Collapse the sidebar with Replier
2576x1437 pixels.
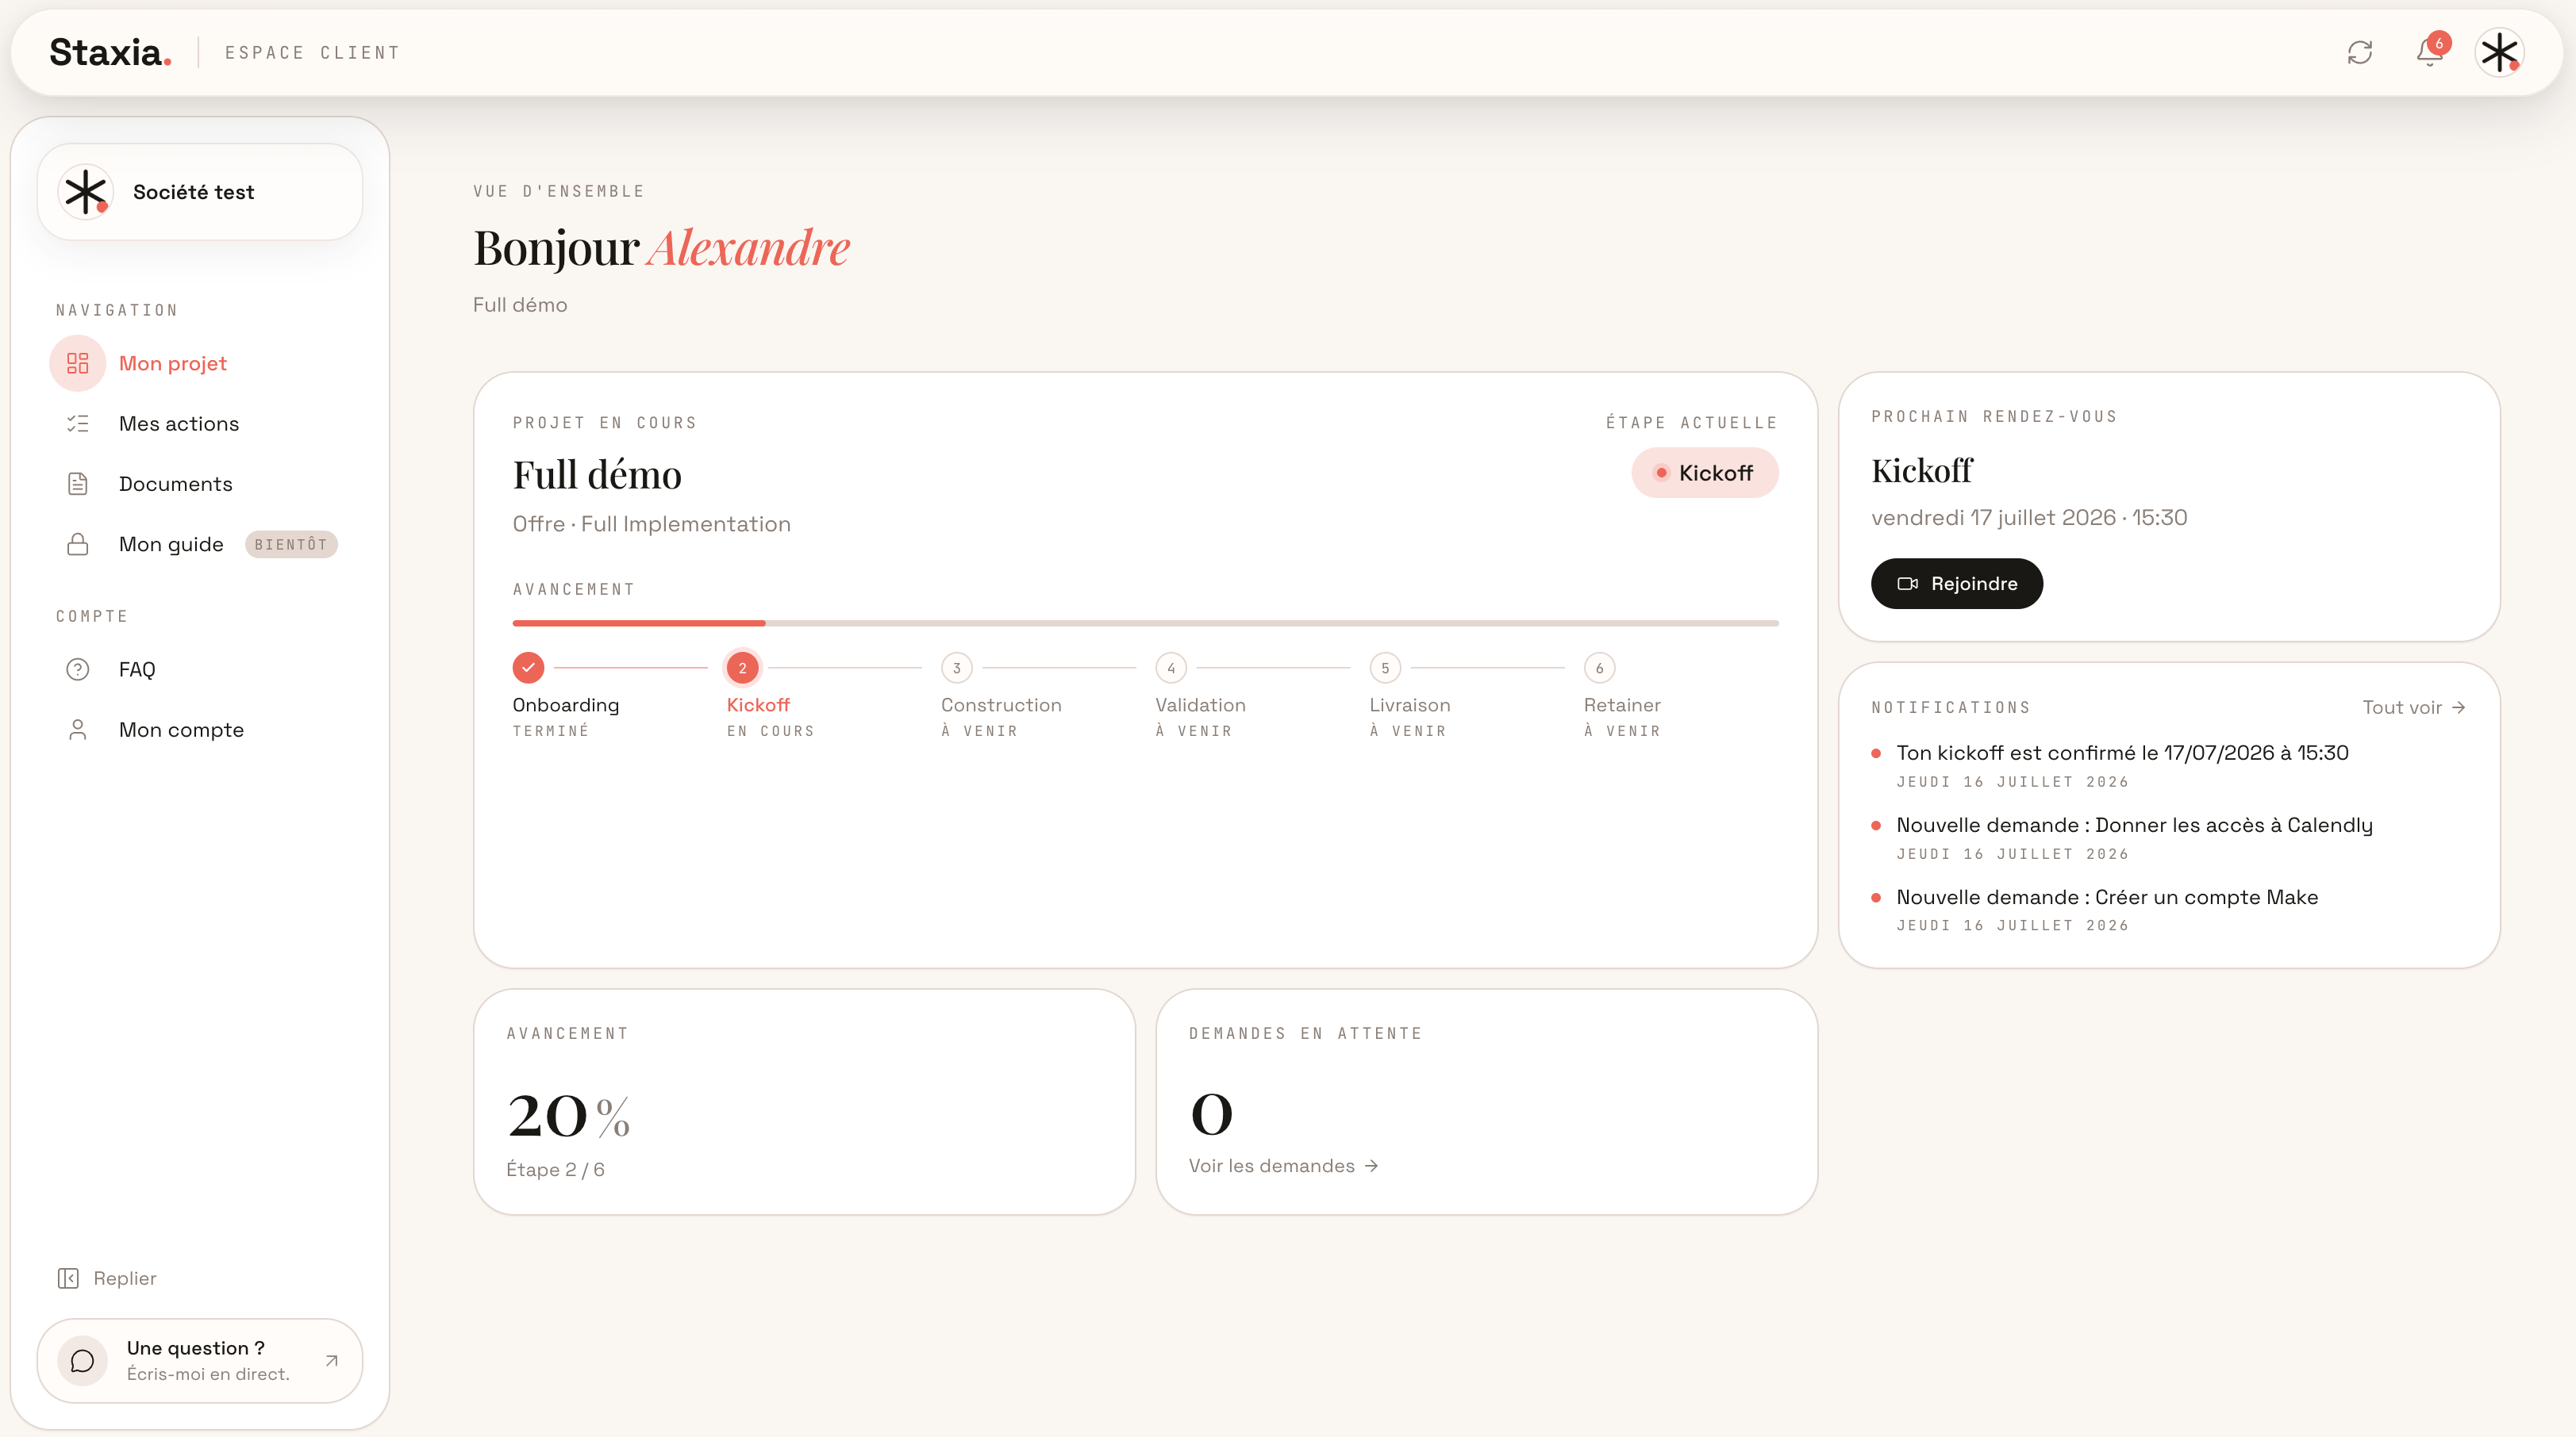click(x=107, y=1278)
